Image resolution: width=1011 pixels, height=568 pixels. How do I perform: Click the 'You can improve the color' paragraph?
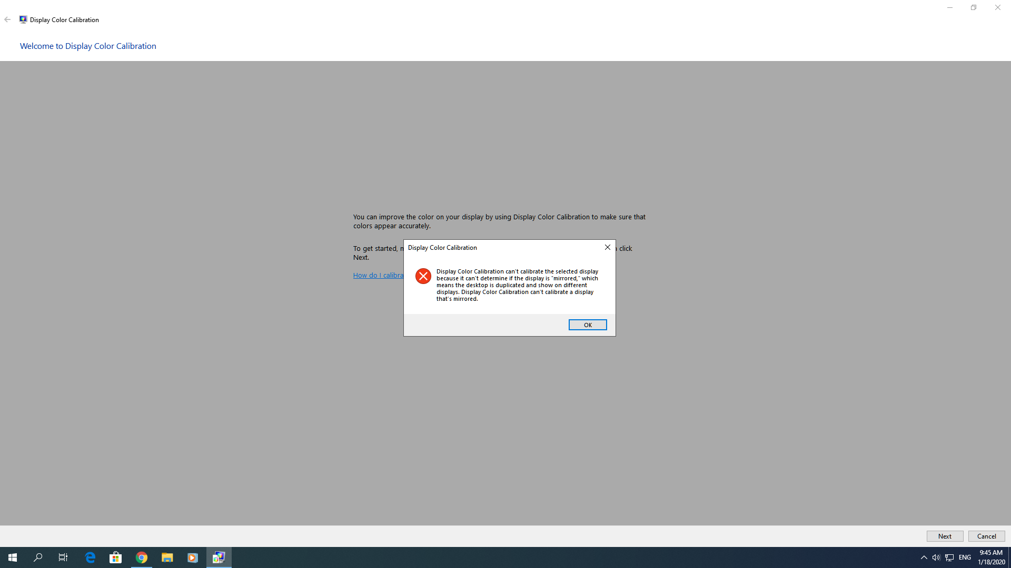(x=499, y=221)
